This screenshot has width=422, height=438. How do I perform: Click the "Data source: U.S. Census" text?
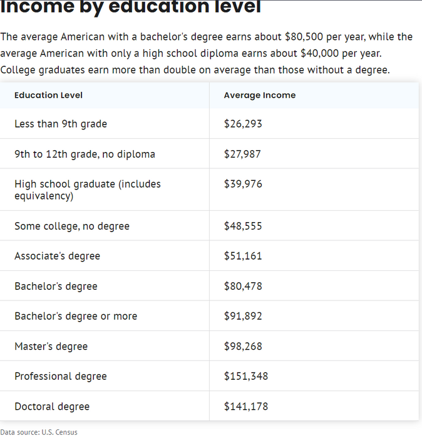(39, 432)
